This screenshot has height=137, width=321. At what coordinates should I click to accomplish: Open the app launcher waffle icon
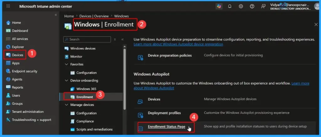[x=8, y=6]
